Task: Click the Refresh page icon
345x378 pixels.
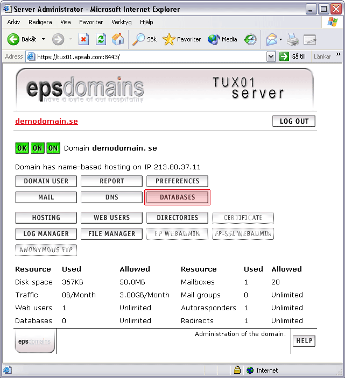Action: (x=101, y=39)
